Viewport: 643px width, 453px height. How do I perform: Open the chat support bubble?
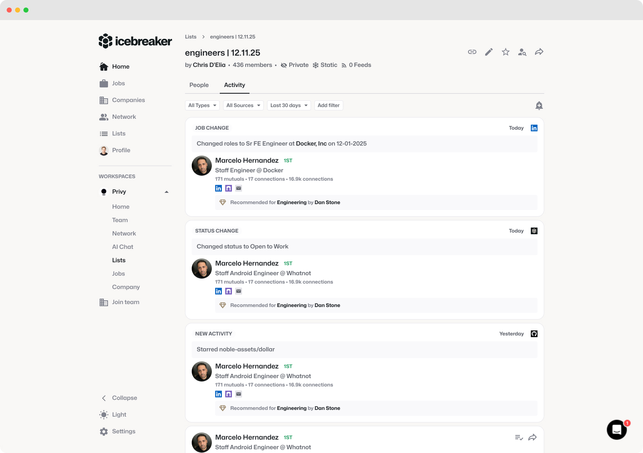(x=617, y=430)
